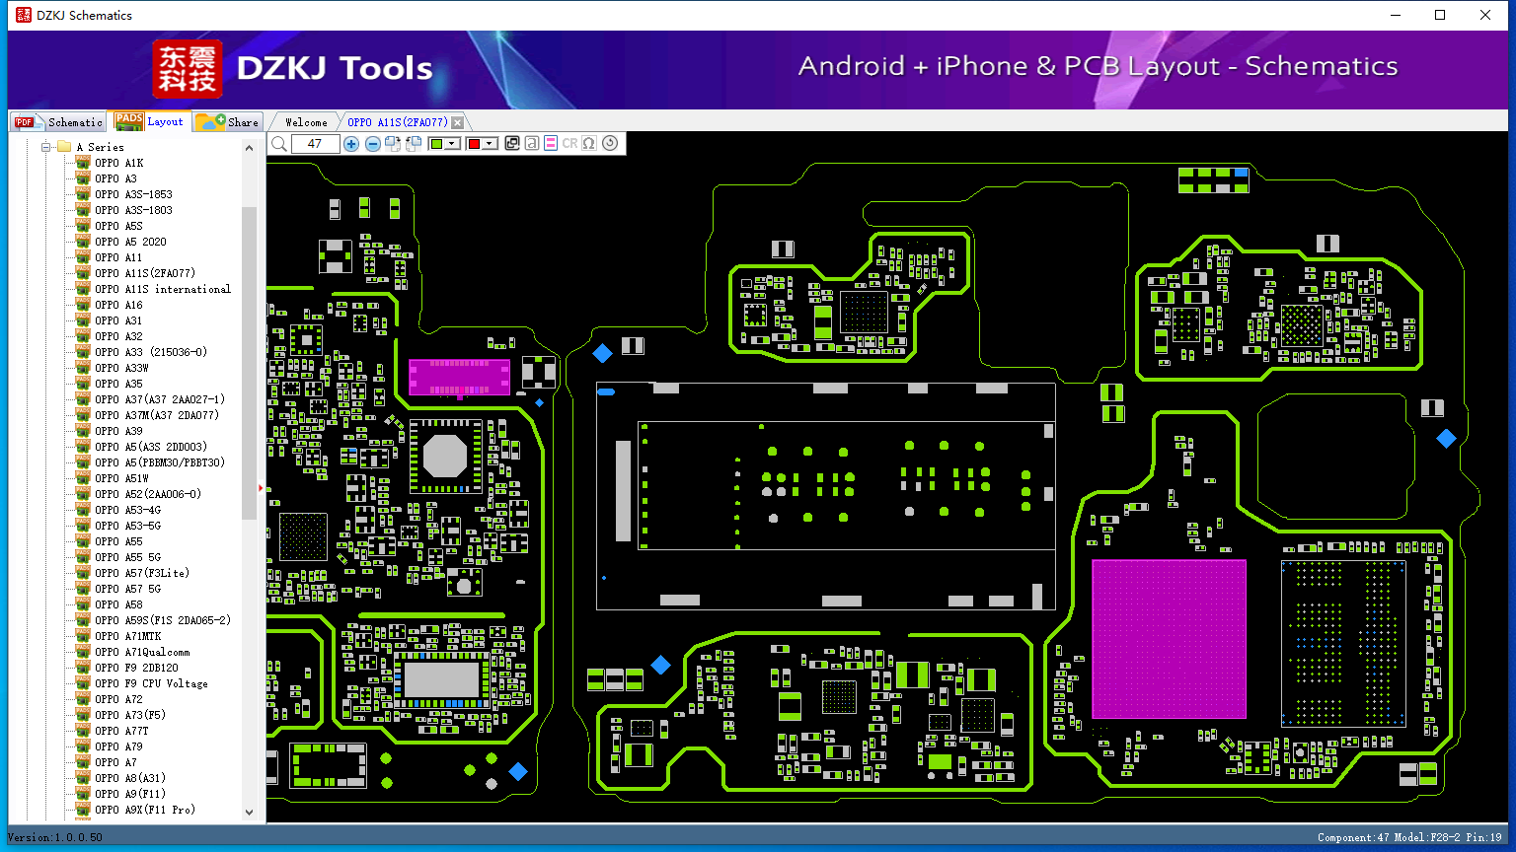Open the red color dropdown arrow
The image size is (1516, 852).
(x=490, y=144)
